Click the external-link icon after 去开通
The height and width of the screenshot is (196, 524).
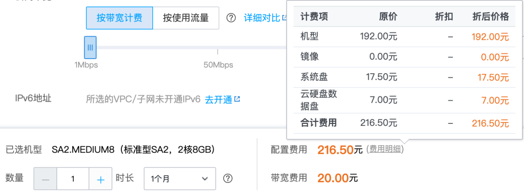[237, 99]
